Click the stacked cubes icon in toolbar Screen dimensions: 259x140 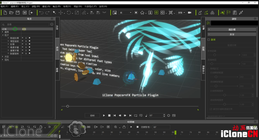click(x=212, y=13)
